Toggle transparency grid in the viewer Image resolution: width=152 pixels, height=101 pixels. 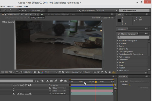tap(63, 72)
